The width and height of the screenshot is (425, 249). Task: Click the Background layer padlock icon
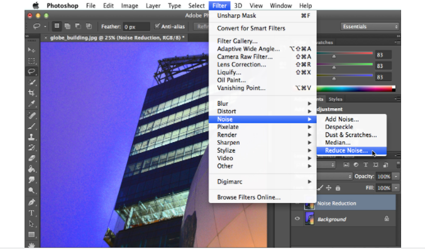pyautogui.click(x=387, y=218)
